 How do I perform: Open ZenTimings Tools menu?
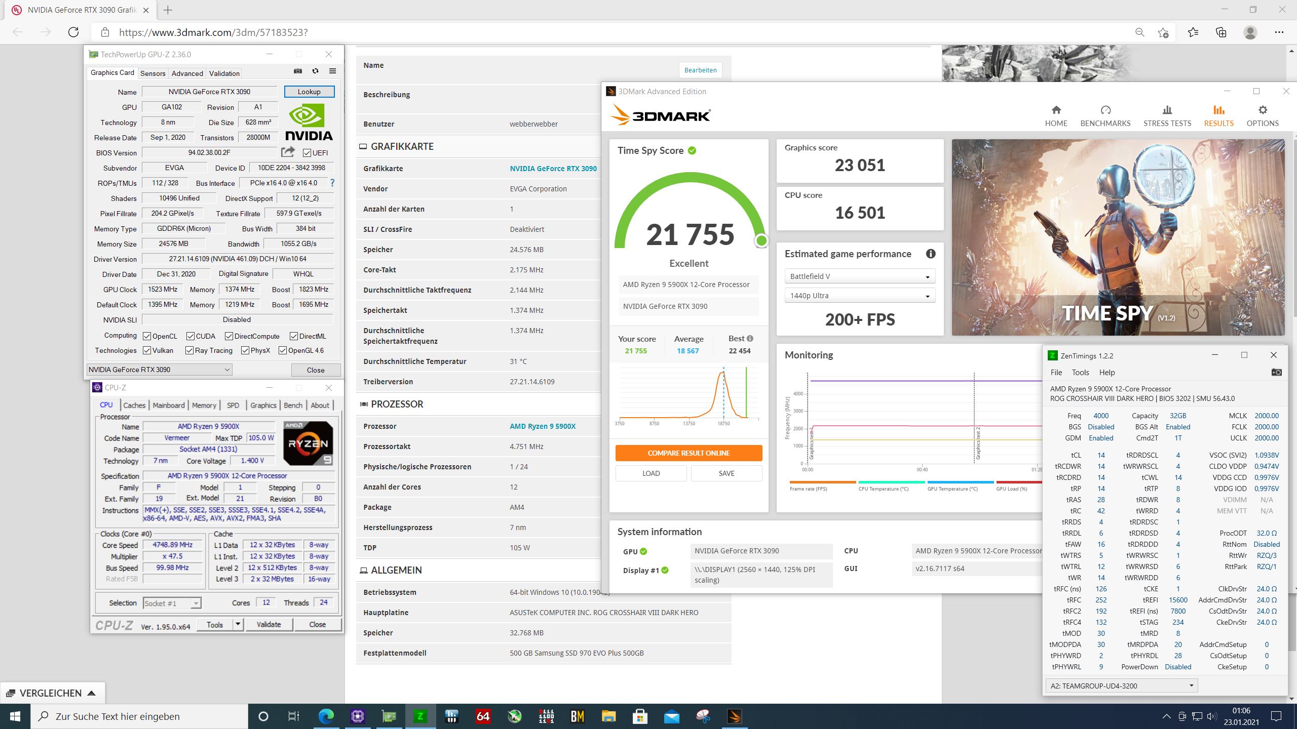pos(1080,372)
